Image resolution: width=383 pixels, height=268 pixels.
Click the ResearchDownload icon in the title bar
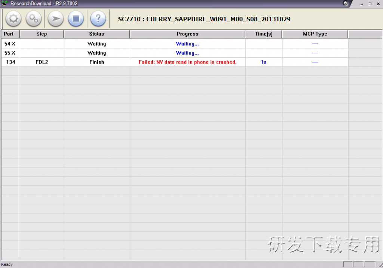pyautogui.click(x=4, y=3)
